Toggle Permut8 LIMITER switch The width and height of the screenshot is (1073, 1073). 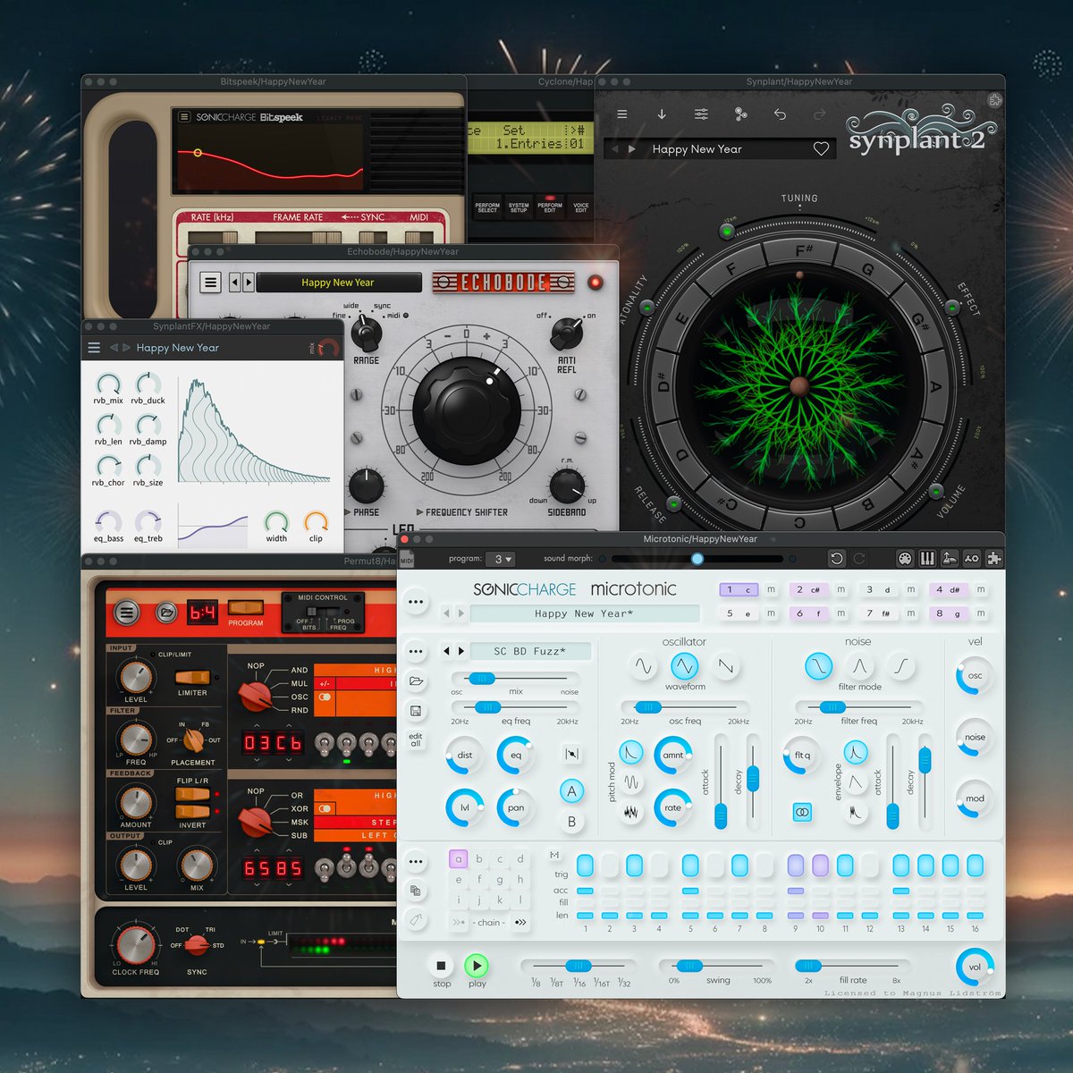[x=191, y=678]
